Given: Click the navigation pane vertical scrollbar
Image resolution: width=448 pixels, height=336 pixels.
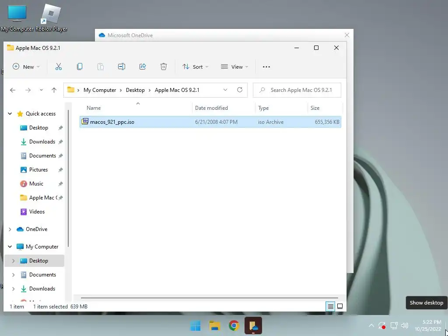Looking at the screenshot, I should pyautogui.click(x=68, y=178).
